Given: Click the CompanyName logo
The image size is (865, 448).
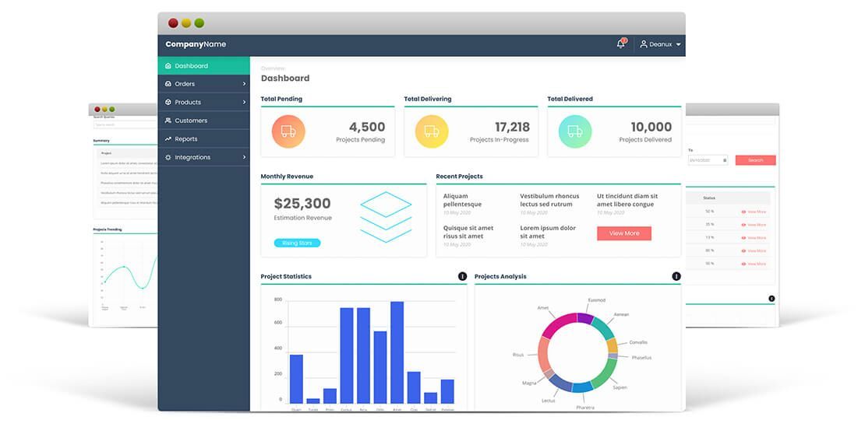Looking at the screenshot, I should (x=196, y=44).
